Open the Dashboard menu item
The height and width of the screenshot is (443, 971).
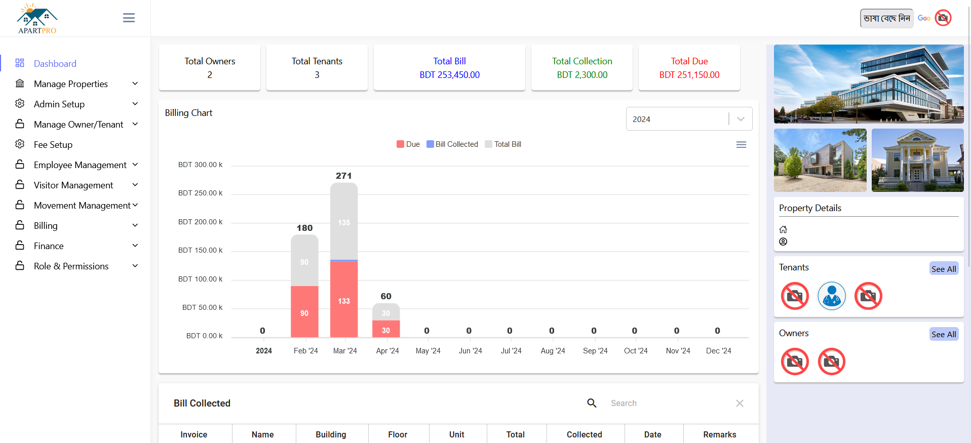coord(55,64)
